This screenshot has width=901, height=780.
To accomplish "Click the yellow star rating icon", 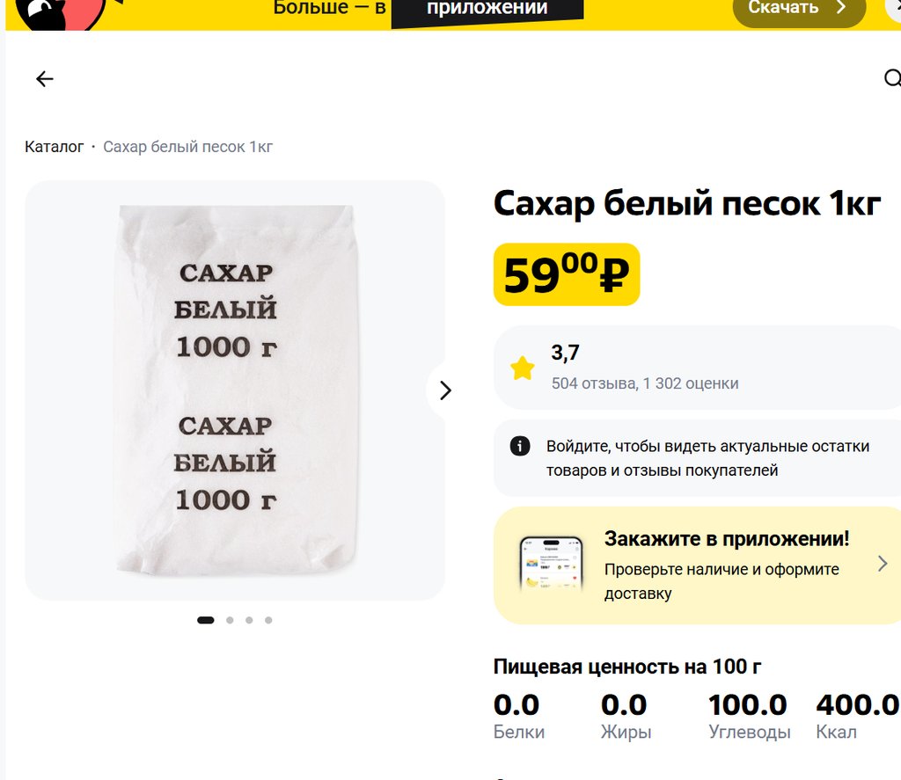I will click(523, 368).
